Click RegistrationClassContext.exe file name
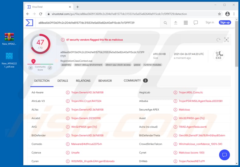The width and height of the screenshot is (240, 167). (76, 61)
